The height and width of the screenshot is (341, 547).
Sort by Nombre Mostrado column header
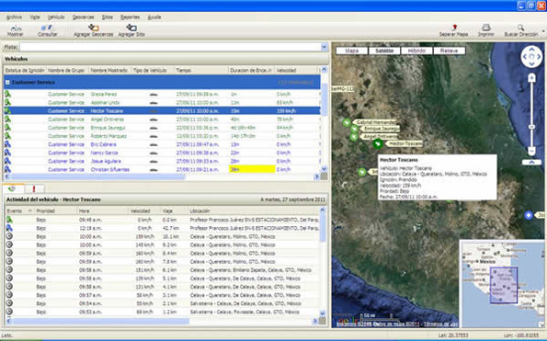click(x=109, y=71)
